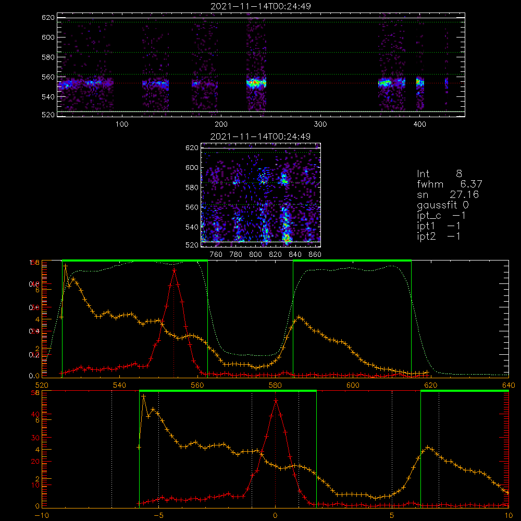Click the left thick green bar atop the 520–640 plot
The height and width of the screenshot is (521, 521).
(x=135, y=260)
